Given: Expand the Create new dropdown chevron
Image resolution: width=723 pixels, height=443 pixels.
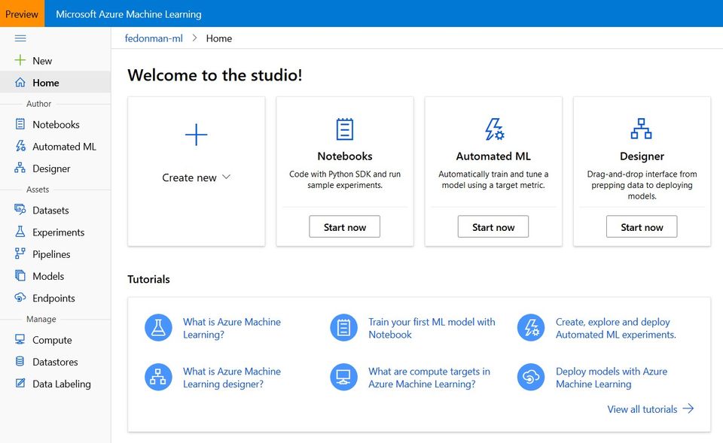Looking at the screenshot, I should tap(226, 177).
